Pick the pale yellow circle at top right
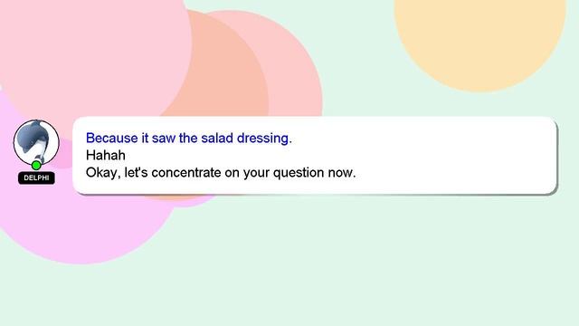This screenshot has width=579, height=326. point(480,37)
